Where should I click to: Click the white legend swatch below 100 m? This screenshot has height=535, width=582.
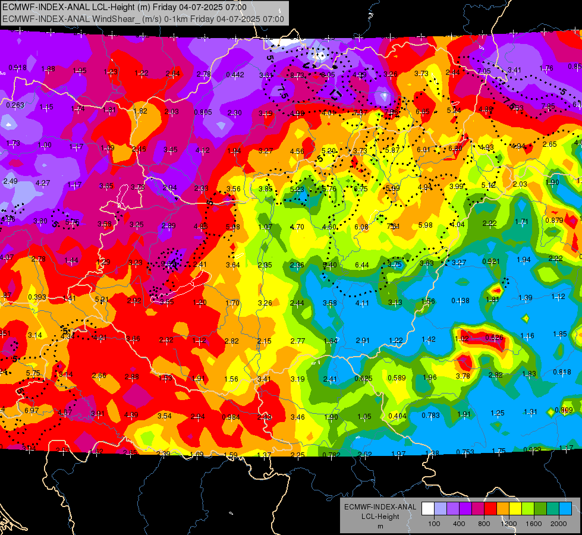(x=428, y=509)
